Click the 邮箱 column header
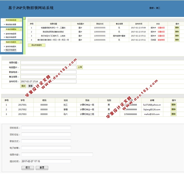The height and width of the screenshot is (178, 184). (152, 100)
